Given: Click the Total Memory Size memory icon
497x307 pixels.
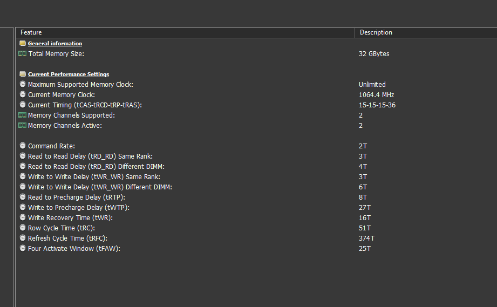Looking at the screenshot, I should point(23,54).
